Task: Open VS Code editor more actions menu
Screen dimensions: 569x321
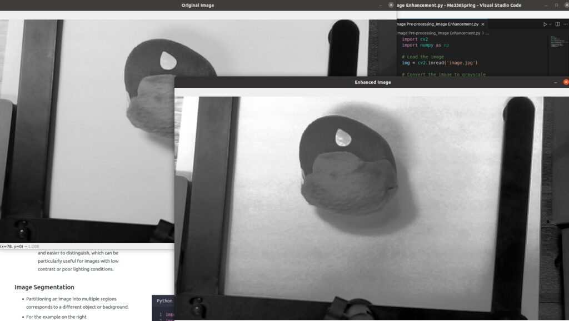Action: [x=565, y=24]
